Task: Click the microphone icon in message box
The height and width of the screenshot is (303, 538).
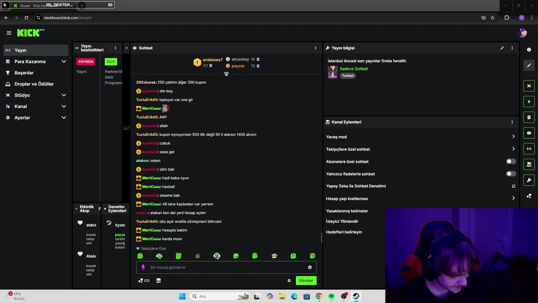Action: [143, 267]
